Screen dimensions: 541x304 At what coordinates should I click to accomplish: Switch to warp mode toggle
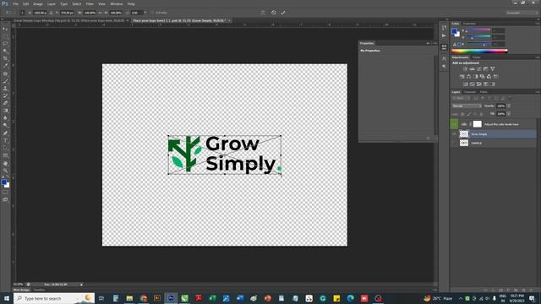click(263, 13)
